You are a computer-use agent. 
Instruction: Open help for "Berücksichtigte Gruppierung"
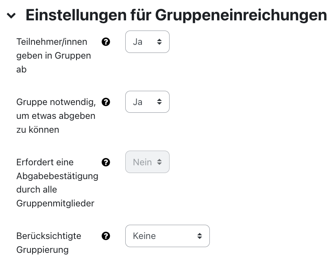106,236
